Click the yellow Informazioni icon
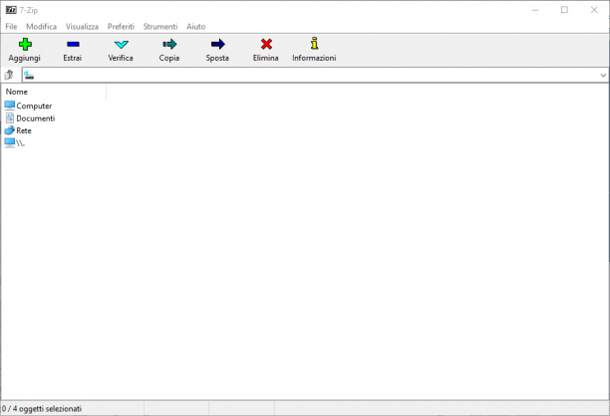 click(314, 43)
